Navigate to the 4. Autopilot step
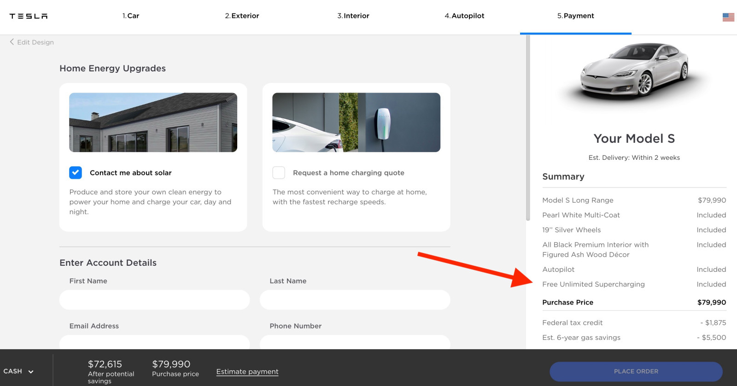The height and width of the screenshot is (386, 737). coord(464,16)
